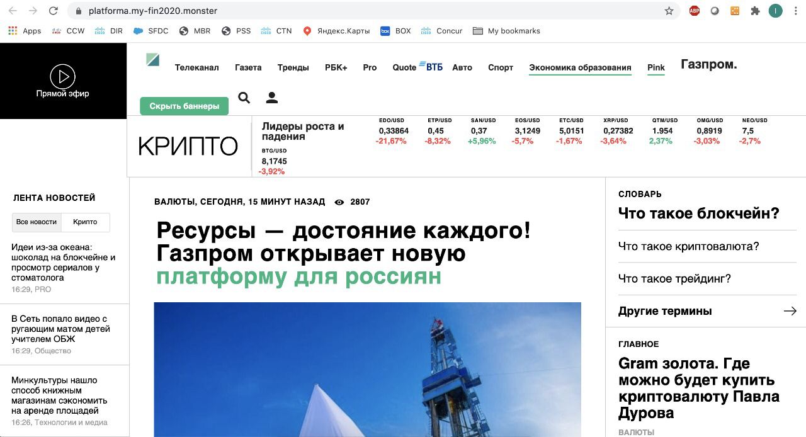This screenshot has width=806, height=437.
Task: Select the BTG/USD ticker
Action: click(274, 161)
